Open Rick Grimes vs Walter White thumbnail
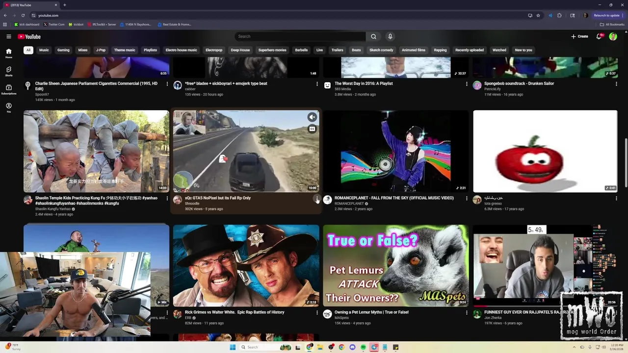This screenshot has height=353, width=628. click(x=246, y=265)
